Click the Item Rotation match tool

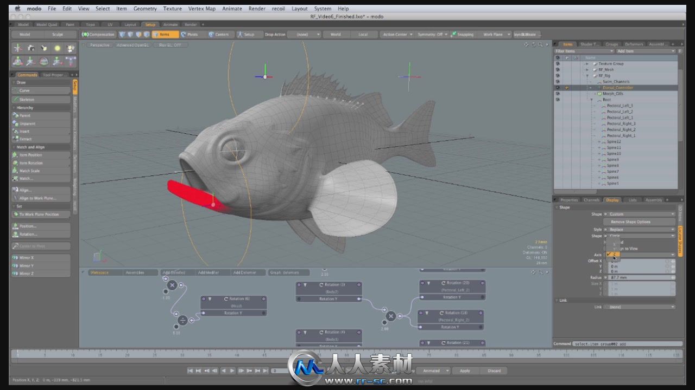click(x=41, y=163)
